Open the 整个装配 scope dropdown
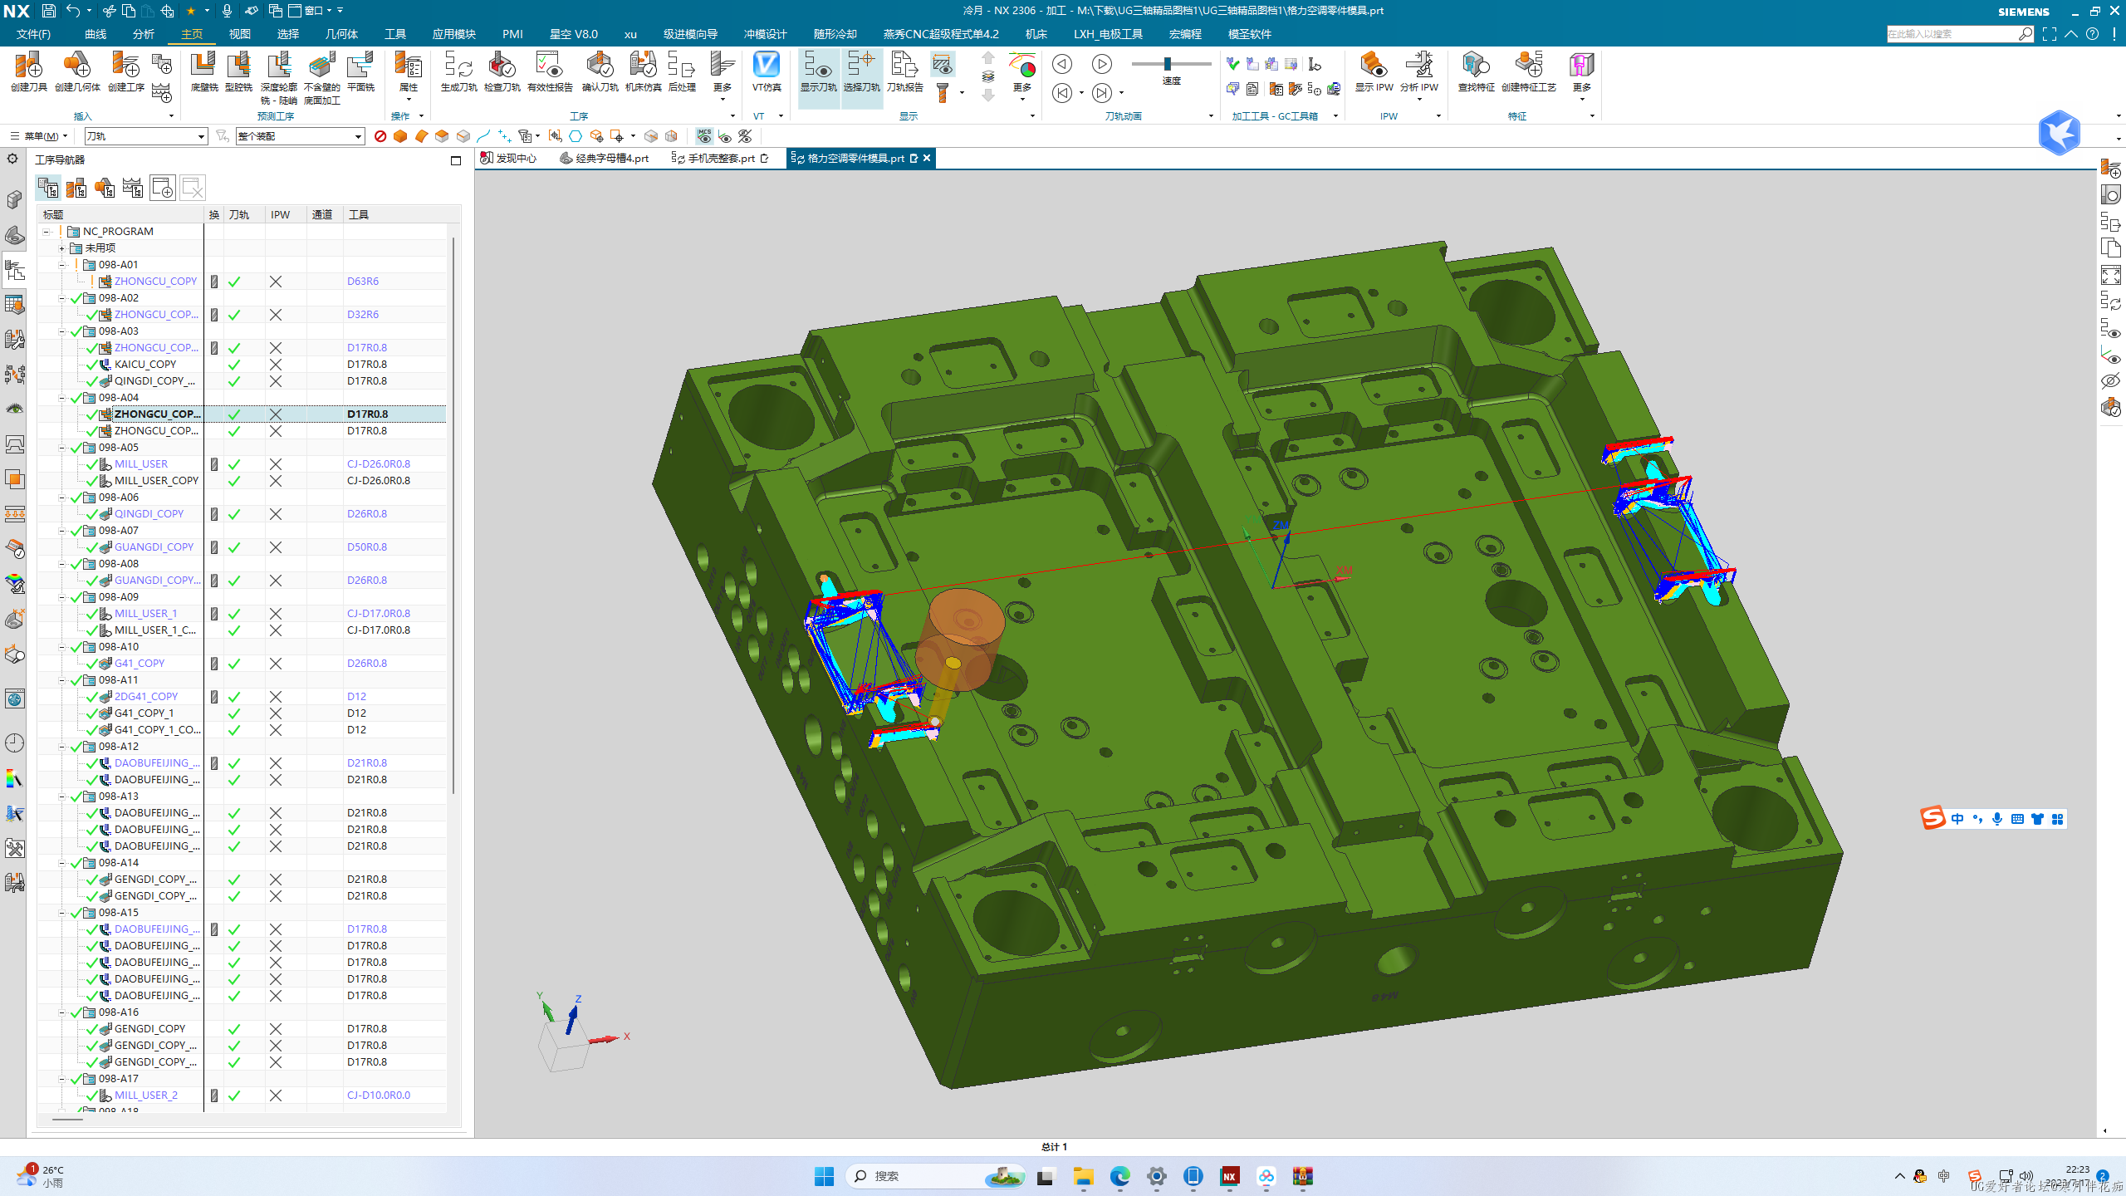 [300, 136]
